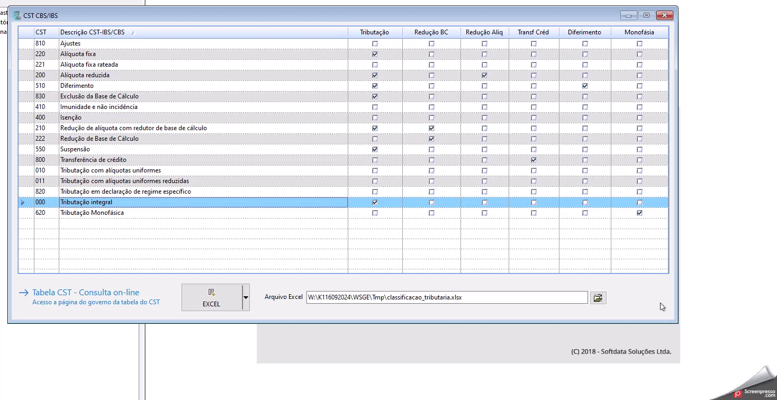The image size is (777, 400).
Task: Toggle Redução Aliq checkbox for Alíquota reduzida
Action: point(484,75)
